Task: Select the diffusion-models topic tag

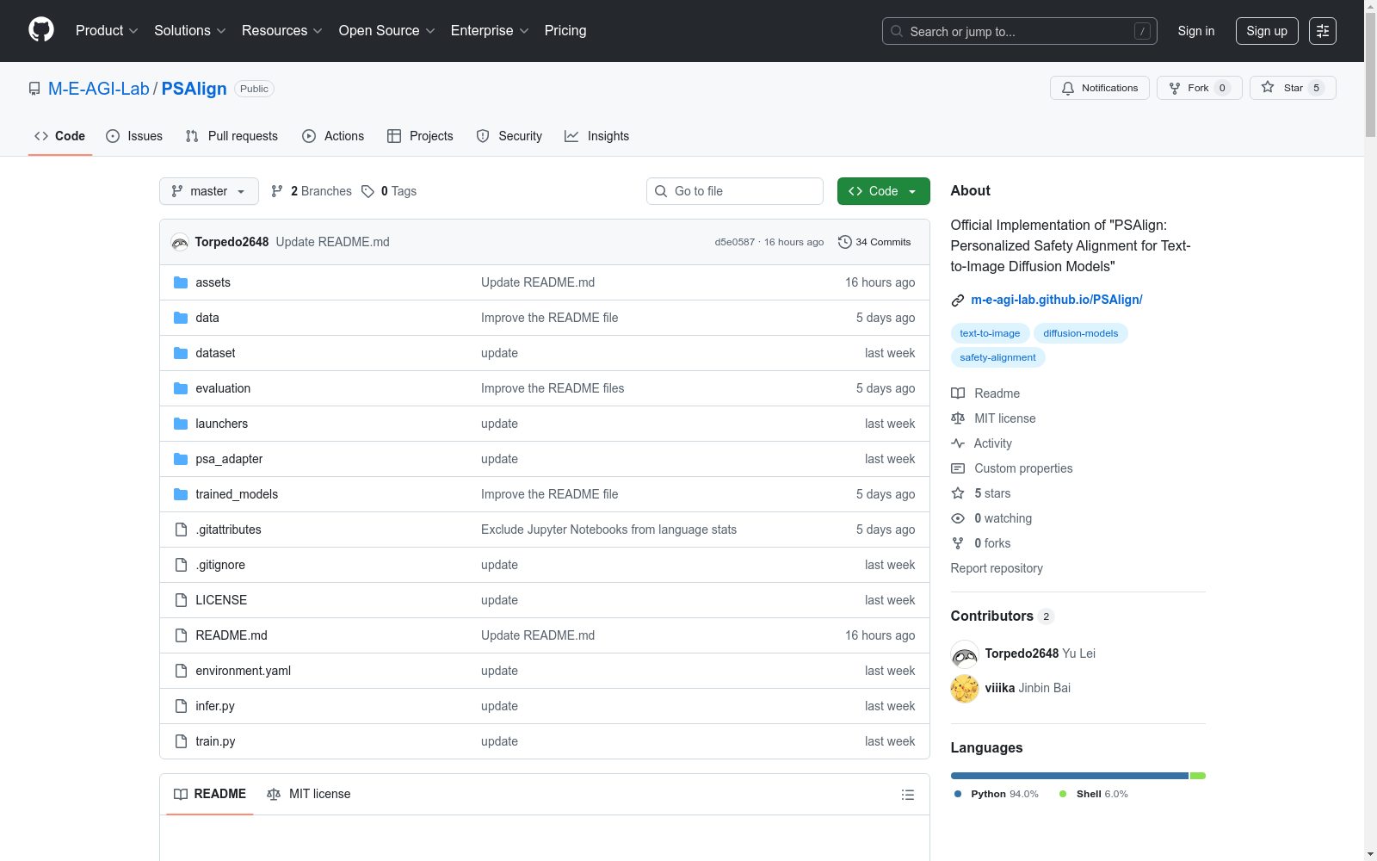Action: coord(1081,333)
